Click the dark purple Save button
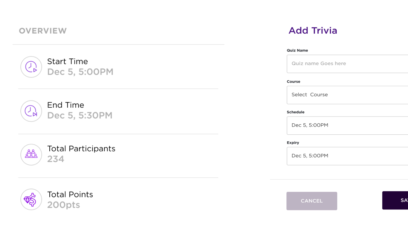Image resolution: width=408 pixels, height=238 pixels. (x=395, y=200)
